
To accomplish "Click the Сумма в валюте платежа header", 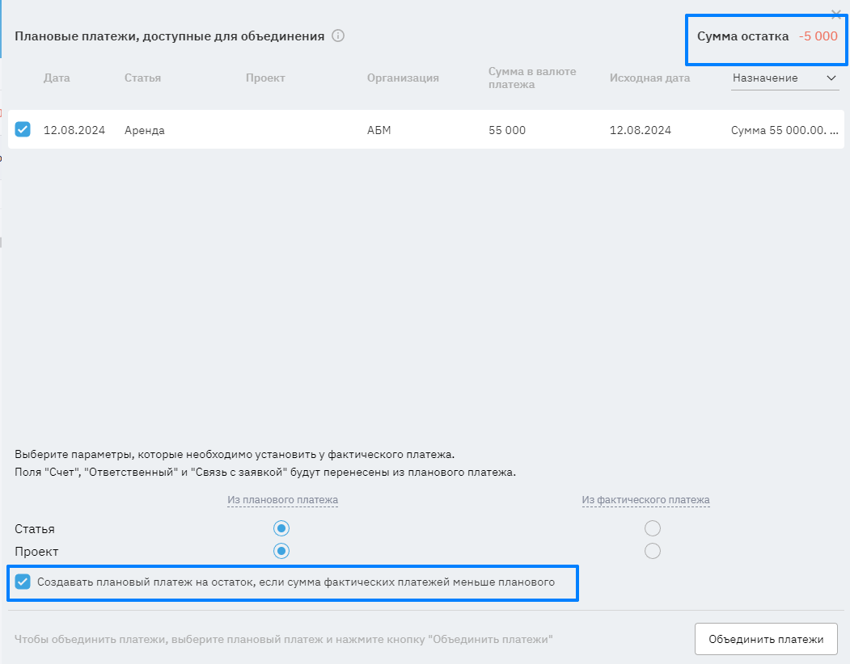I will tap(532, 78).
